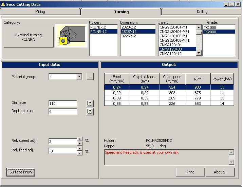Viewport: 243px width, 187px height.
Task: Click the Diameter input field
Action: pyautogui.click(x=63, y=103)
